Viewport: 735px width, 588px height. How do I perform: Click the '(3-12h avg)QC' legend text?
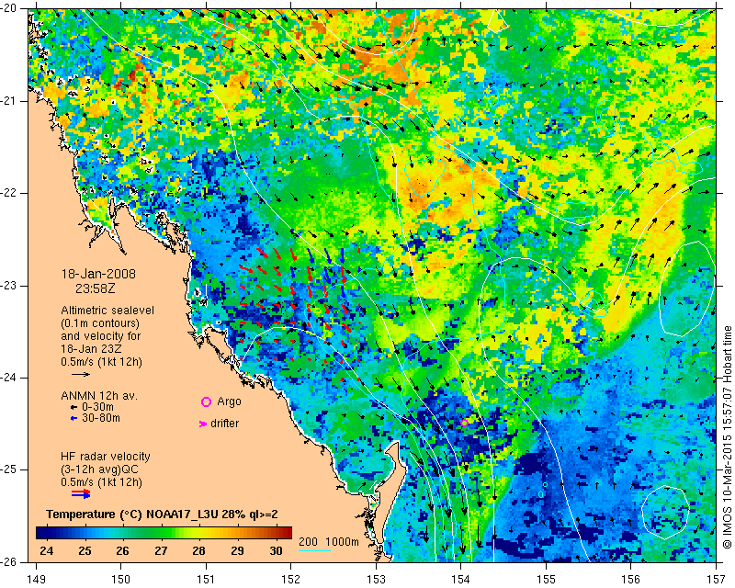tap(99, 469)
